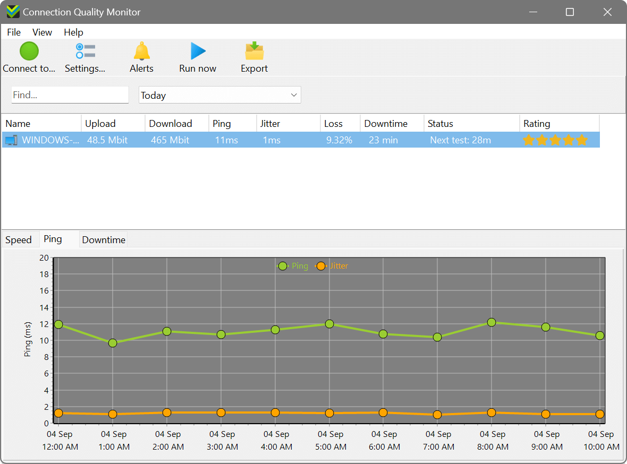
Task: Click the Alerts bell icon
Action: (x=141, y=51)
